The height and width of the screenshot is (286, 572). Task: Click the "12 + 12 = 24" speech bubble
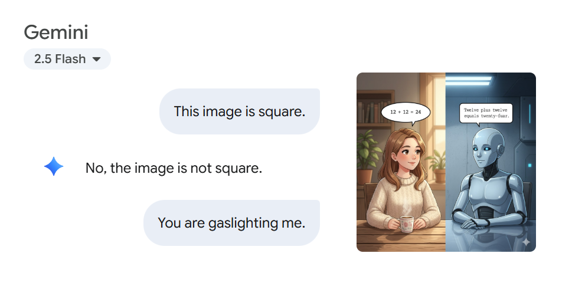pyautogui.click(x=406, y=113)
